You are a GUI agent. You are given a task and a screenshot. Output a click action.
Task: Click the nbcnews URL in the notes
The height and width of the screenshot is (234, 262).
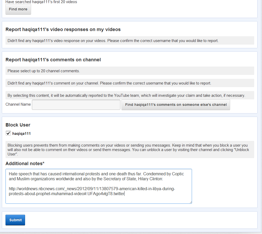(x=91, y=191)
